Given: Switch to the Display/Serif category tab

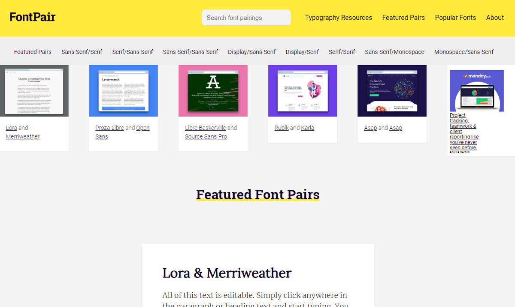Looking at the screenshot, I should click(x=302, y=51).
